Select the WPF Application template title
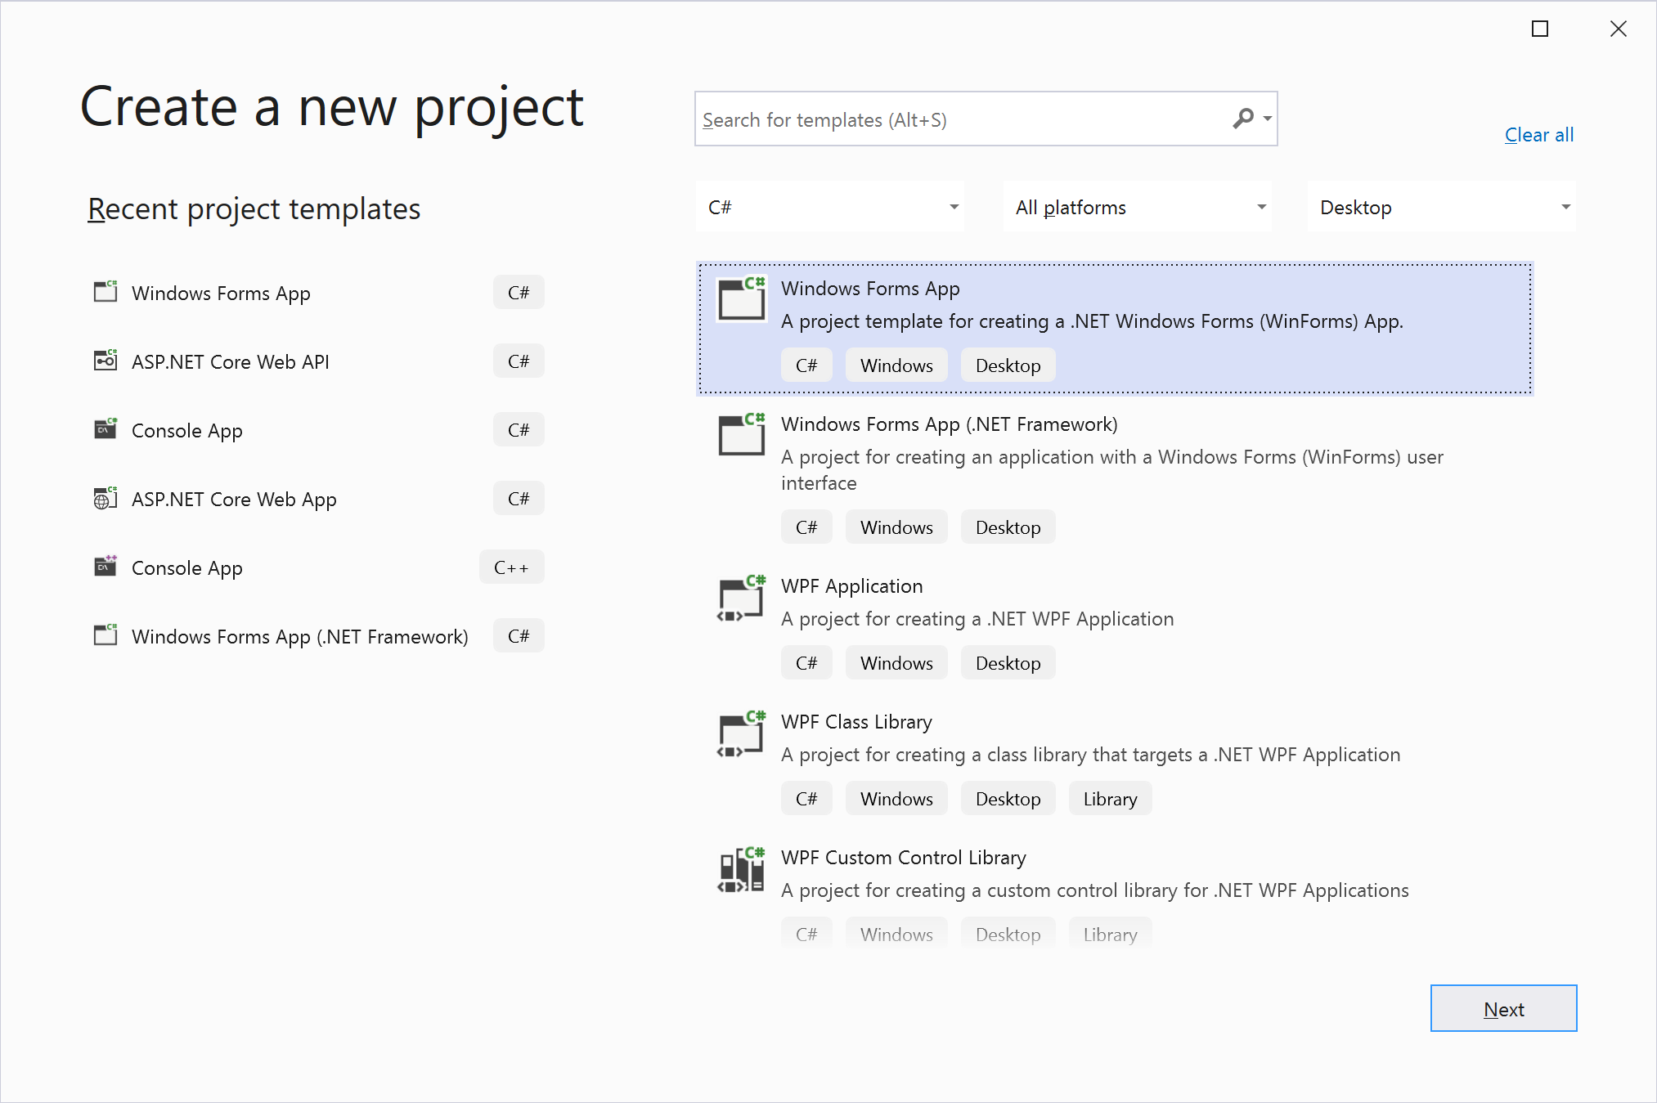The width and height of the screenshot is (1657, 1103). tap(851, 586)
